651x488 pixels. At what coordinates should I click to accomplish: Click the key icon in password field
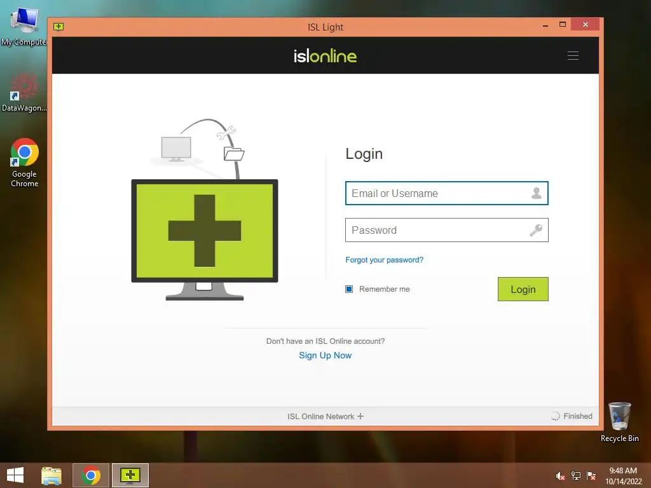click(536, 230)
